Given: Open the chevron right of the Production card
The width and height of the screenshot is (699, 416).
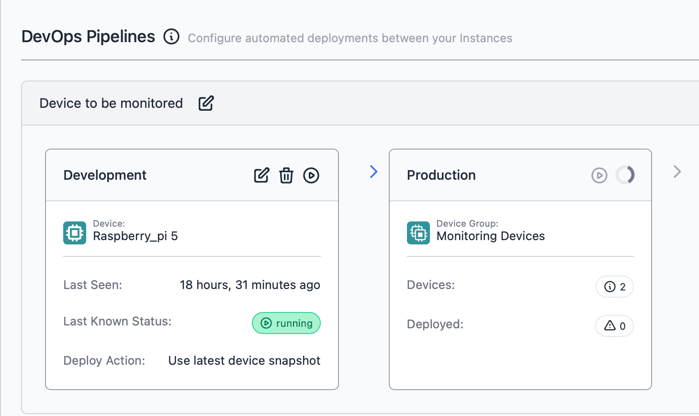Looking at the screenshot, I should (x=676, y=172).
